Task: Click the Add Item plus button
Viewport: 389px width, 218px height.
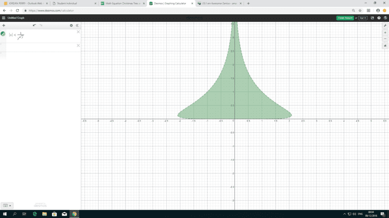Action: point(4,25)
